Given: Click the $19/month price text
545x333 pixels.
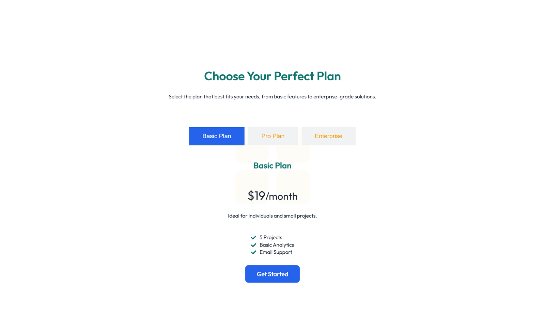Looking at the screenshot, I should click(272, 196).
